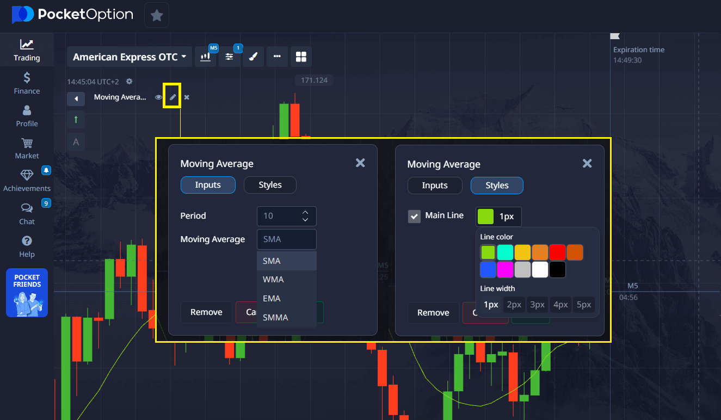
Task: Pick the red line color swatch
Action: click(557, 252)
